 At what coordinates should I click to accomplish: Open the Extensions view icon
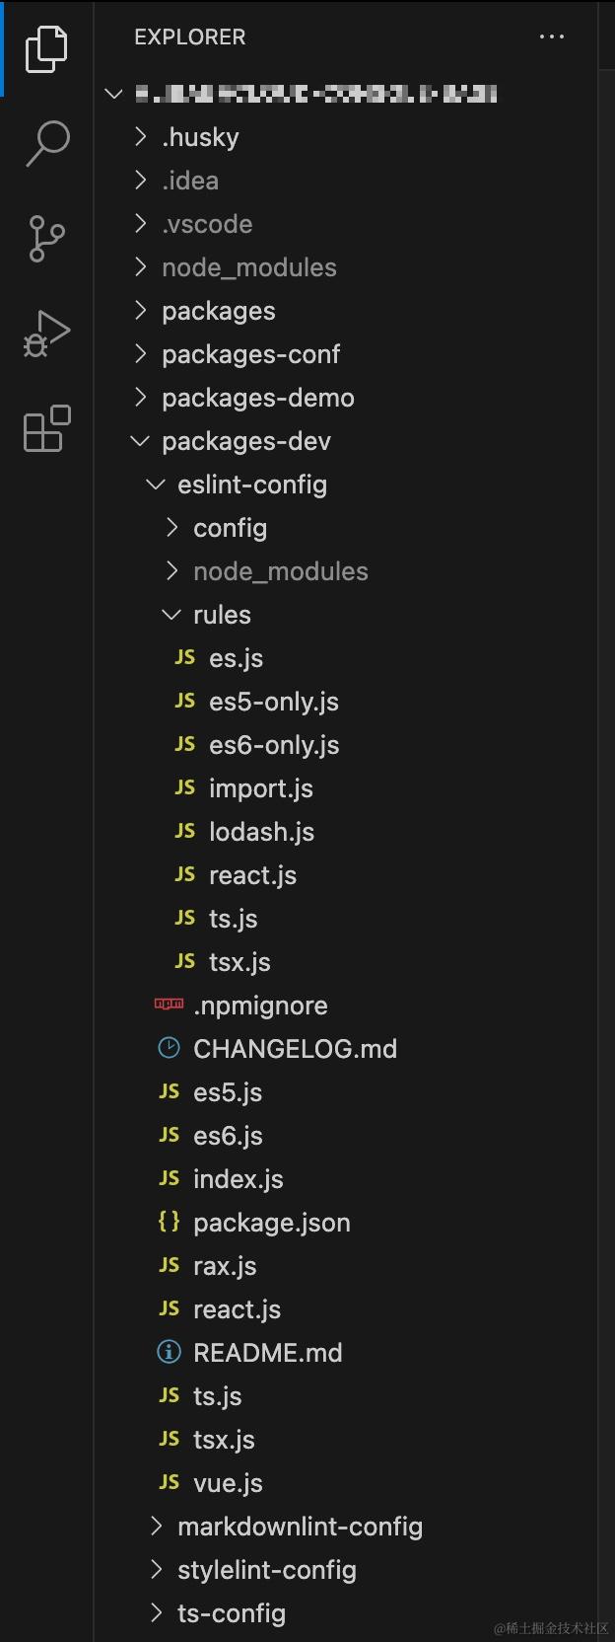pos(46,428)
